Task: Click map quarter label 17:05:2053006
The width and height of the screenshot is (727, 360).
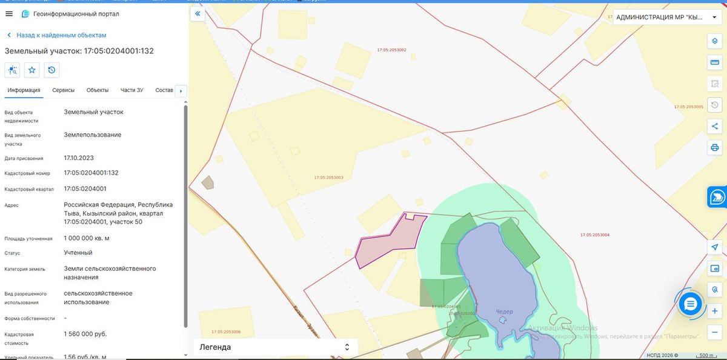Action: coord(227,332)
